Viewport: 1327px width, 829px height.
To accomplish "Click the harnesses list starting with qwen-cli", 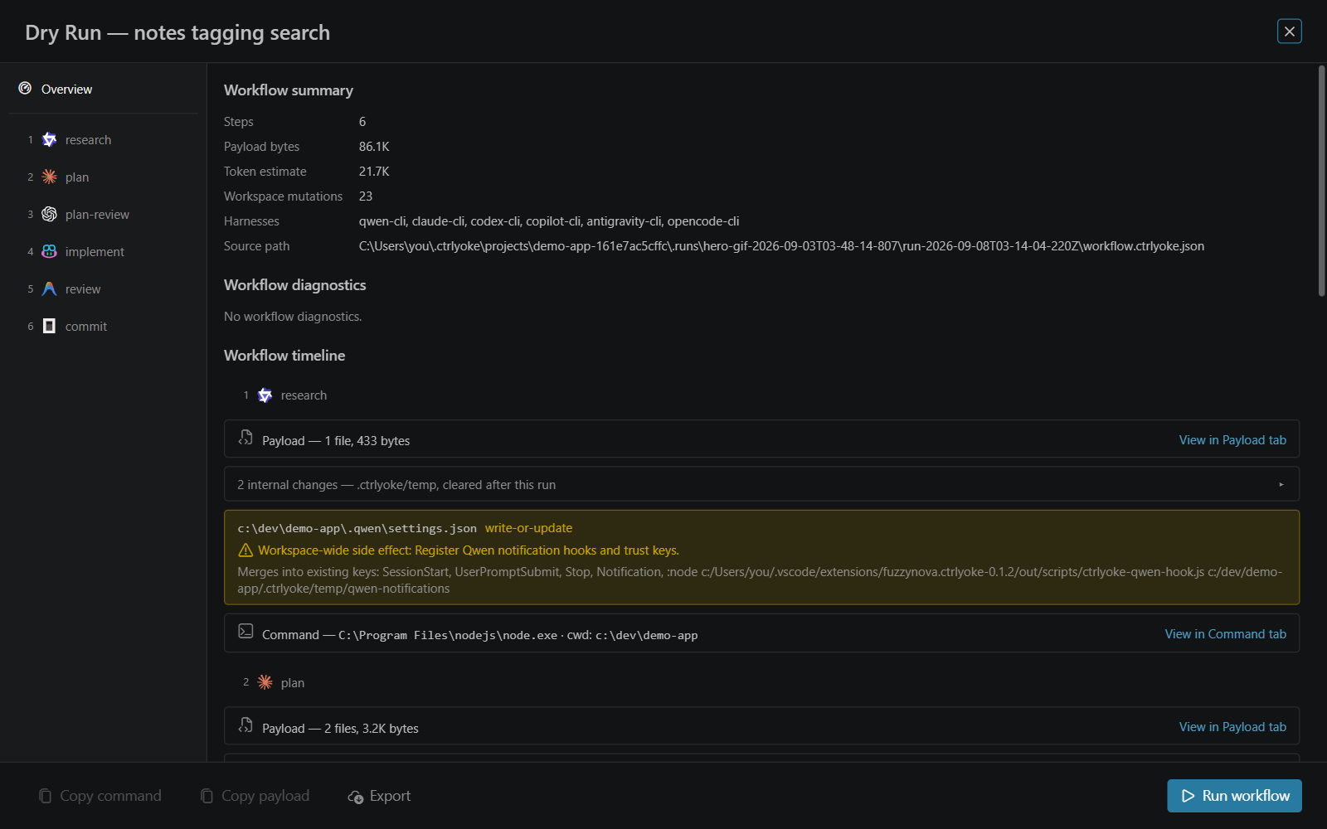I will (549, 221).
